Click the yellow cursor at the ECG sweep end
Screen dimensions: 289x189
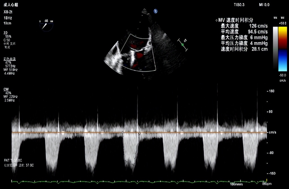coord(266,180)
